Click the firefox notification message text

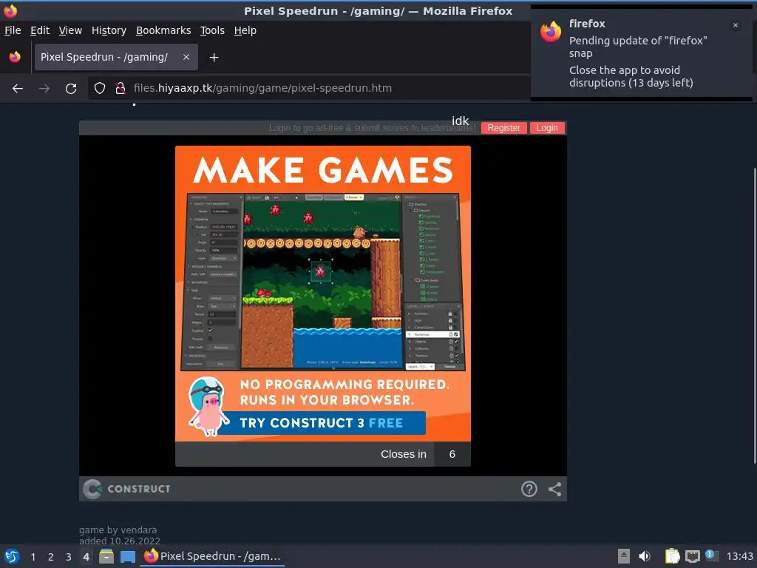click(x=637, y=61)
